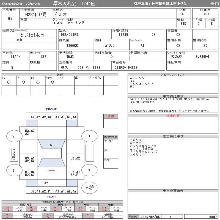This screenshot has height=220, width=220.
Task: Click the lot number 97 field
Action: point(10,19)
